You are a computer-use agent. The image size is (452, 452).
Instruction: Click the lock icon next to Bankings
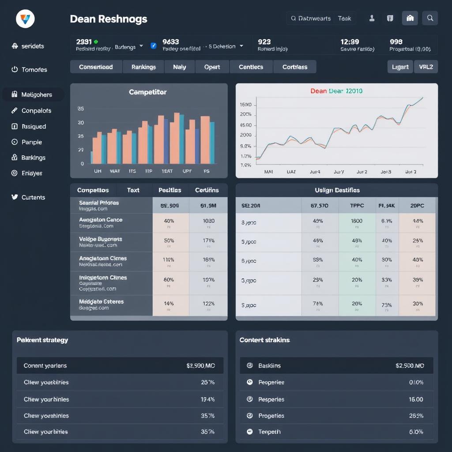(15, 157)
